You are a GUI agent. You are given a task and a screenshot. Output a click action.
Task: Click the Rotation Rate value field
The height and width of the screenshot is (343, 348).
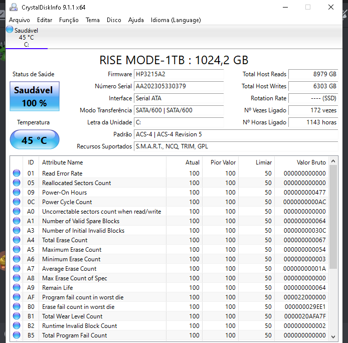click(x=313, y=98)
